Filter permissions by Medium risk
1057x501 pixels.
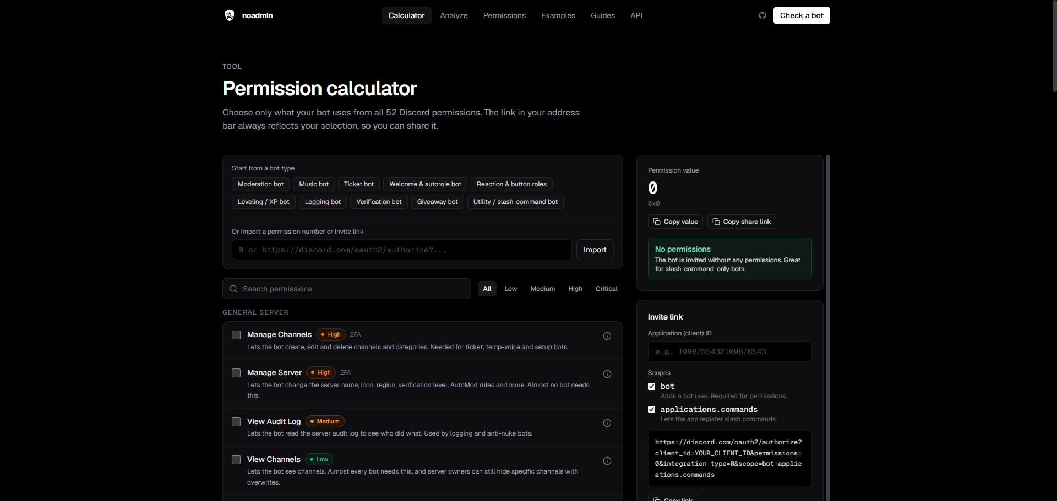543,289
